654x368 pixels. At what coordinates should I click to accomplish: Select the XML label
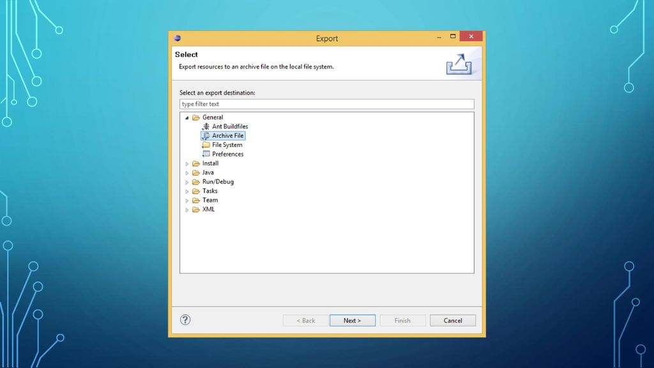point(208,209)
